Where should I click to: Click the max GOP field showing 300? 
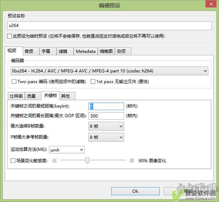click(x=106, y=116)
